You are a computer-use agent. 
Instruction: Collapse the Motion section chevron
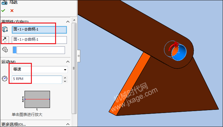[x=68, y=62]
